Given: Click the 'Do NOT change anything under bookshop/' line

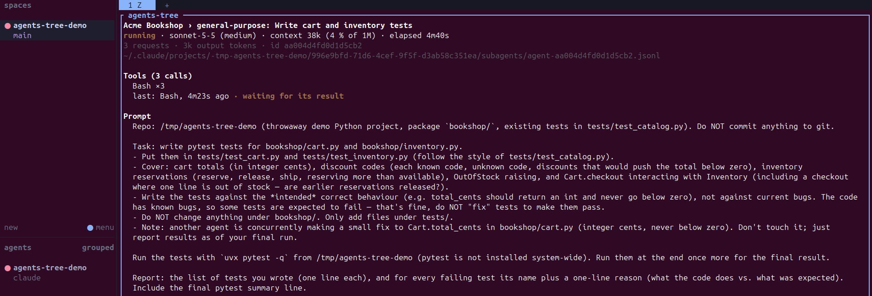Looking at the screenshot, I should [293, 218].
